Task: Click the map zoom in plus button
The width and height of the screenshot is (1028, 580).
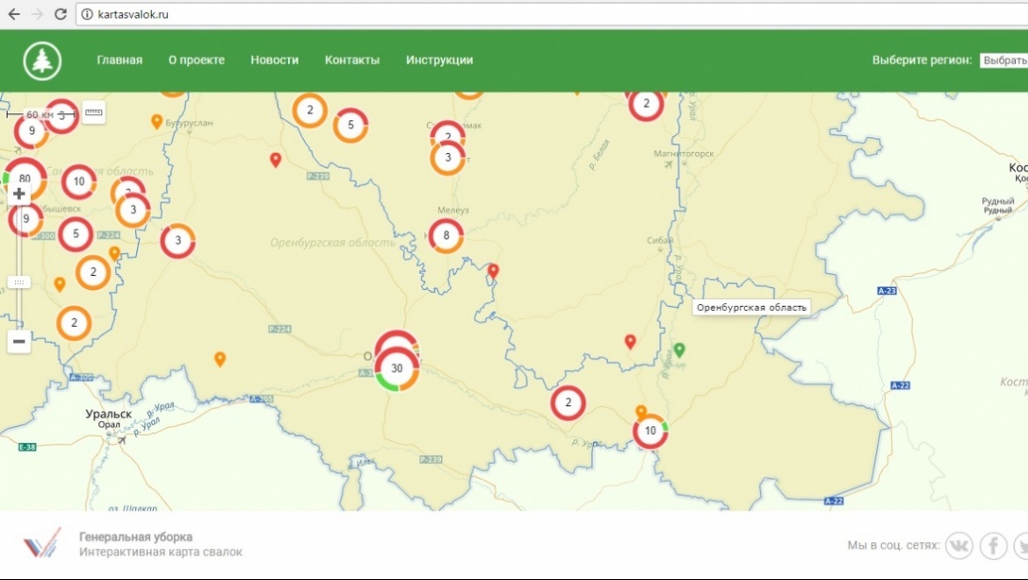Action: tap(19, 194)
